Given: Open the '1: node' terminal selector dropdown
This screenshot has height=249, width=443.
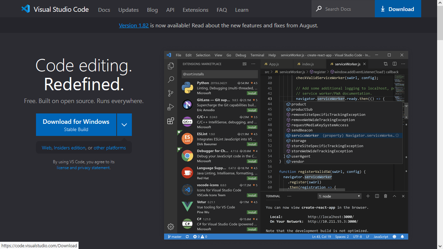Looking at the screenshot, I should 339,196.
